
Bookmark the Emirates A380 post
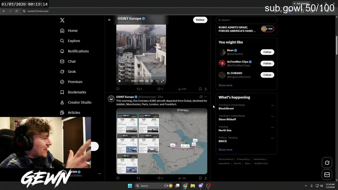(200, 178)
